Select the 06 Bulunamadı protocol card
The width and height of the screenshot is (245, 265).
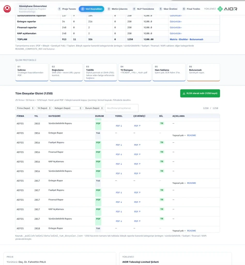203,72
